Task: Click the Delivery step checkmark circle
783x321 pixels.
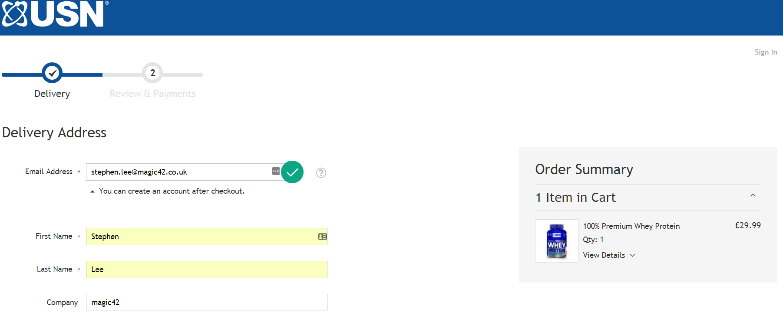Action: coord(52,73)
